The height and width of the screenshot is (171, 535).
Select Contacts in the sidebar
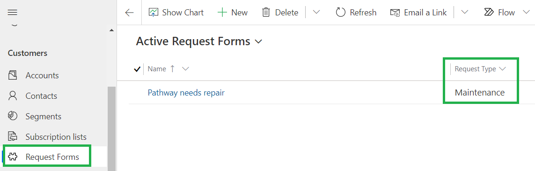click(41, 96)
